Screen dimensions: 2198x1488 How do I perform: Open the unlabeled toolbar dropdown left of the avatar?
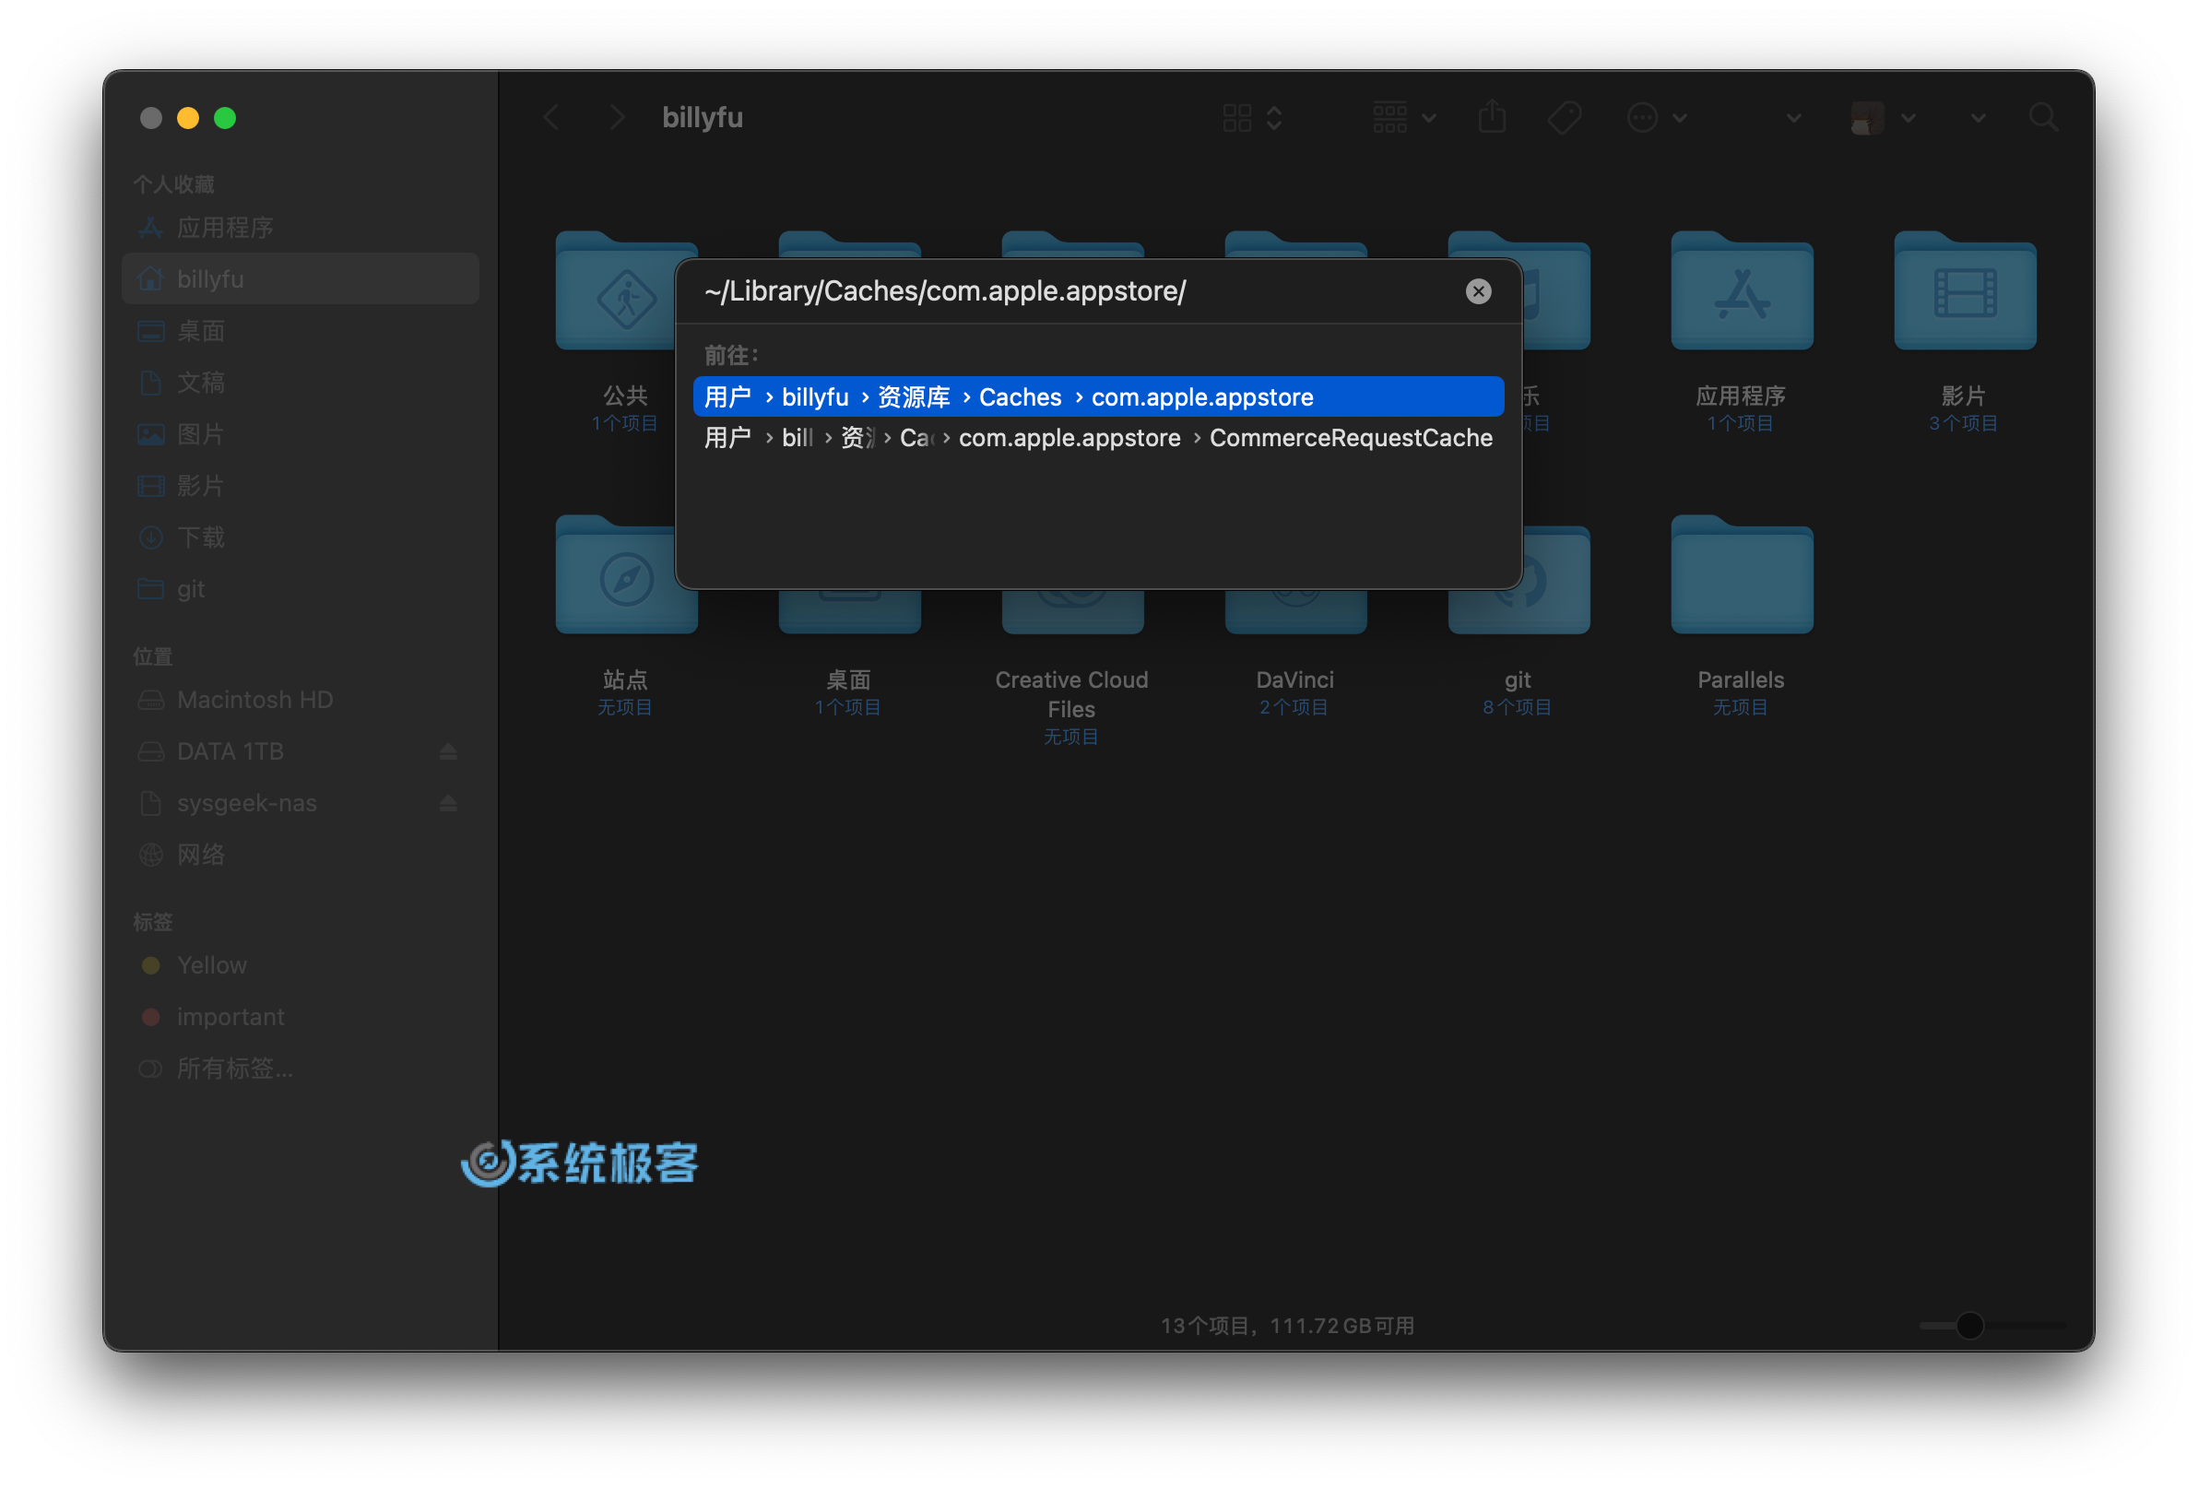(x=1793, y=118)
